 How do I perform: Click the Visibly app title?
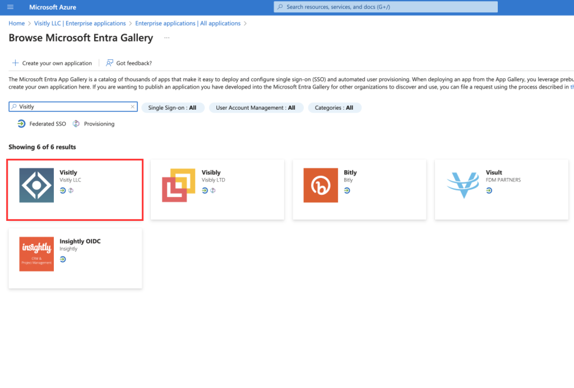point(211,172)
